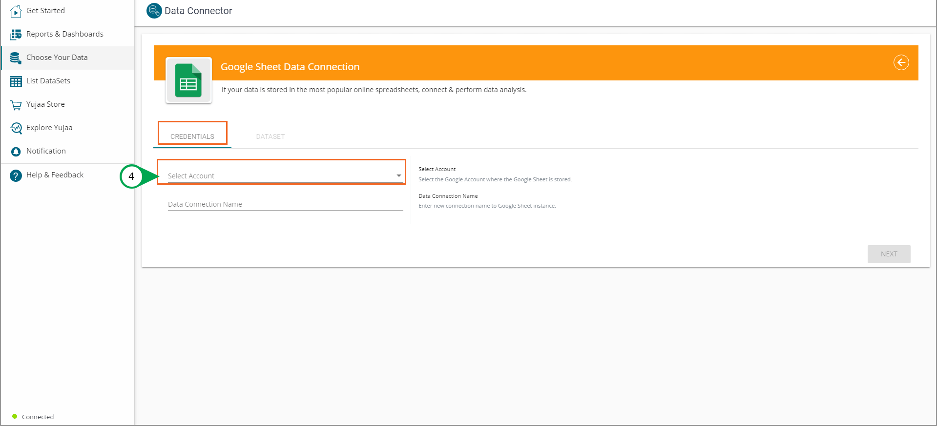Click the back arrow in orange banner
This screenshot has width=937, height=426.
click(x=901, y=62)
